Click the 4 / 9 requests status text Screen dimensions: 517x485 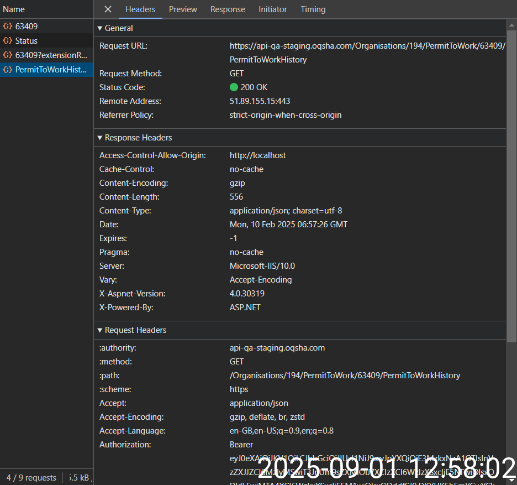(x=31, y=478)
